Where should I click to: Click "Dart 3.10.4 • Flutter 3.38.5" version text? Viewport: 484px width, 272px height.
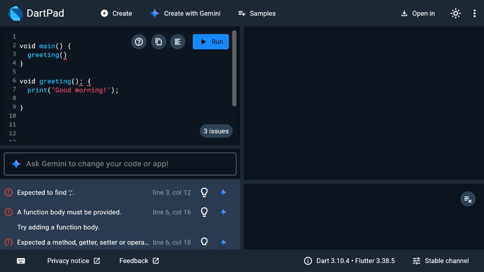tap(355, 261)
